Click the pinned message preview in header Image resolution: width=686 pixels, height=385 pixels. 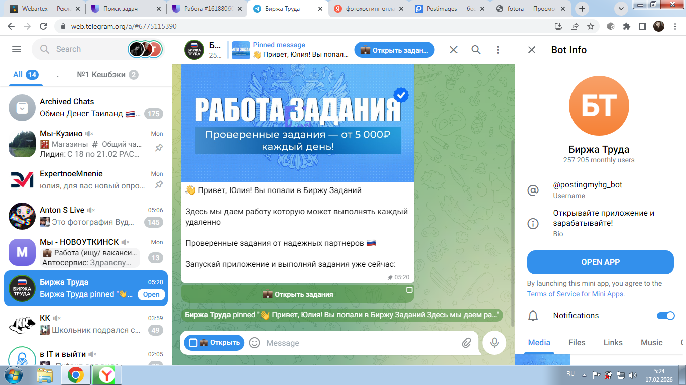[x=289, y=50]
